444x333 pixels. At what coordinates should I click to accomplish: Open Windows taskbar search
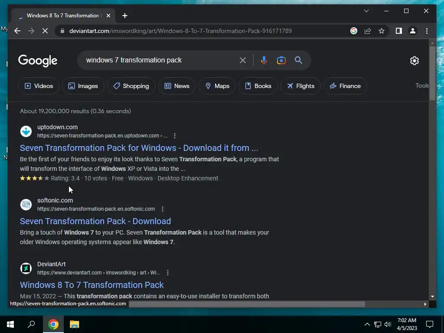[31, 324]
